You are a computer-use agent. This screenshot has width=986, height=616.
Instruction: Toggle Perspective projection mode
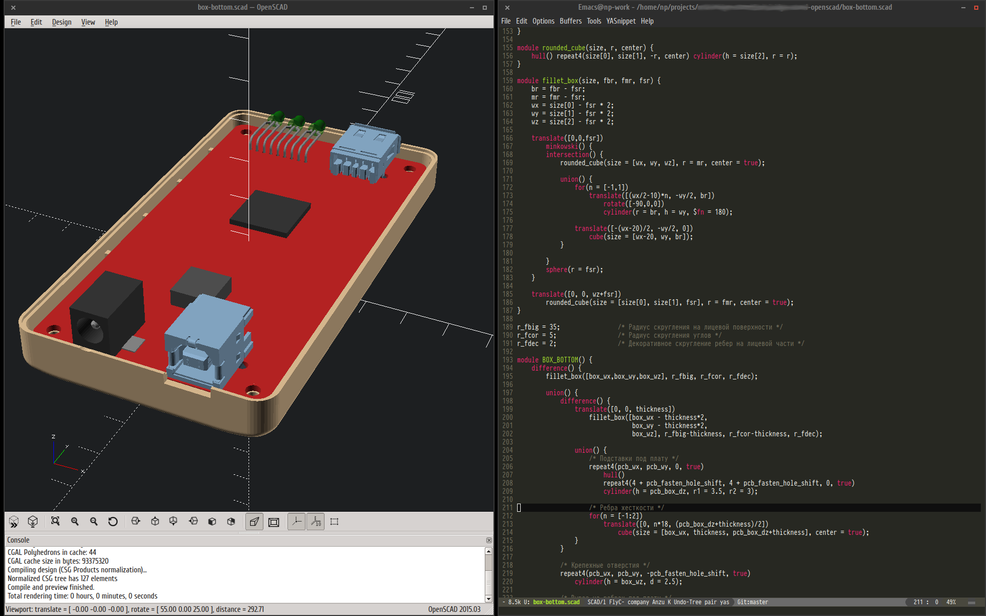click(x=254, y=522)
